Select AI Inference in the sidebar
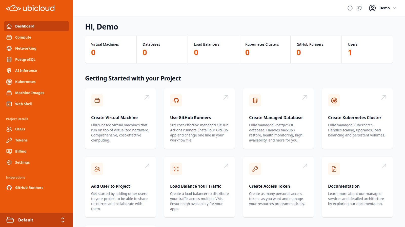Viewport: 405px width, 227px height. point(36,71)
